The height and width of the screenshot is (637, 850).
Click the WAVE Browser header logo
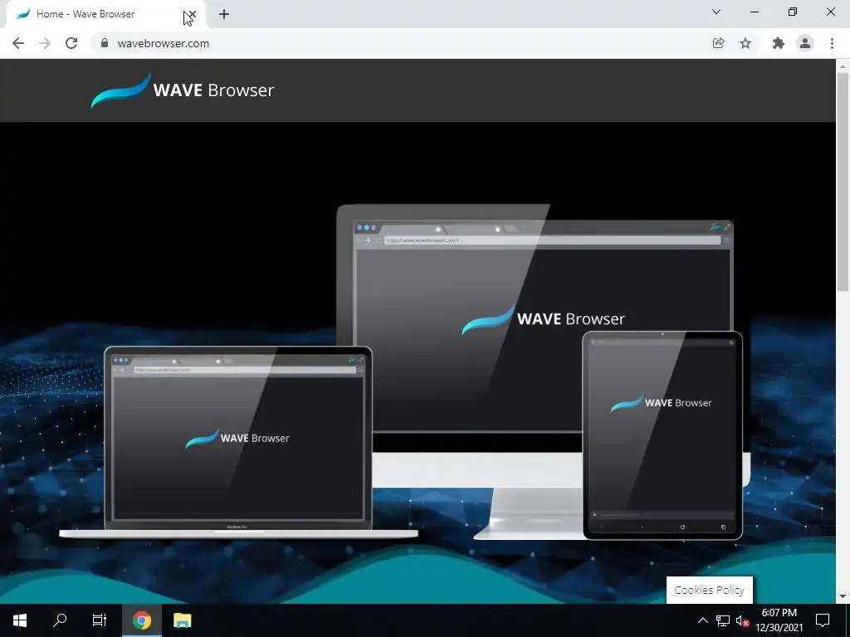pyautogui.click(x=183, y=90)
